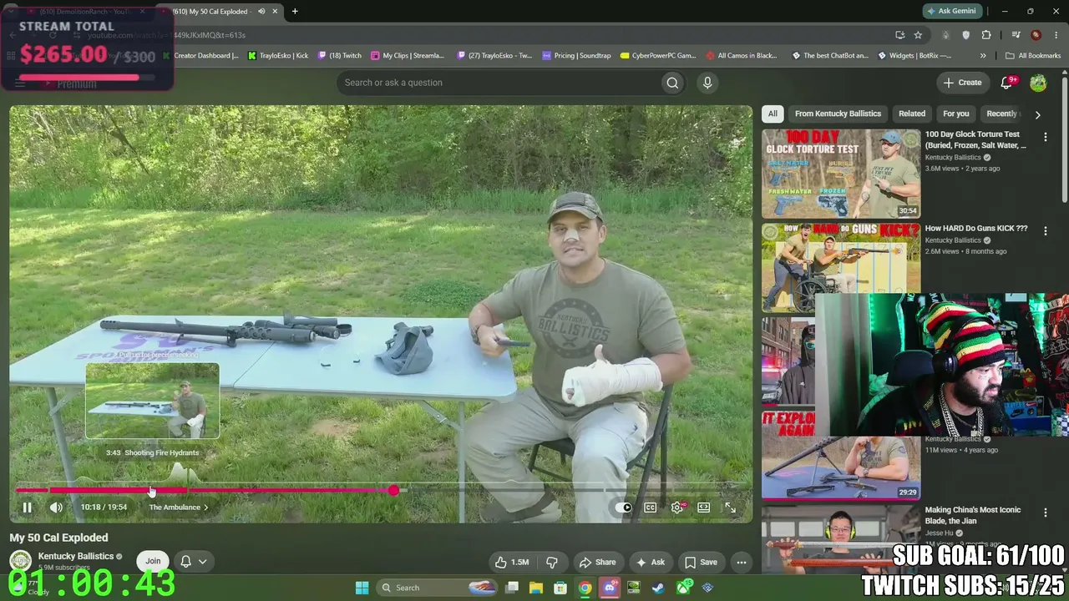
Task: Open the 'TrayloEsko | Kick' bookmark
Action: pos(278,56)
